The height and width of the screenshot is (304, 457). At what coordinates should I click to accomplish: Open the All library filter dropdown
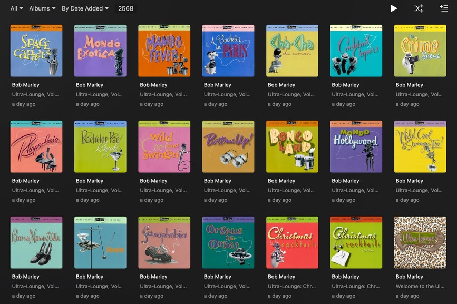click(x=17, y=8)
